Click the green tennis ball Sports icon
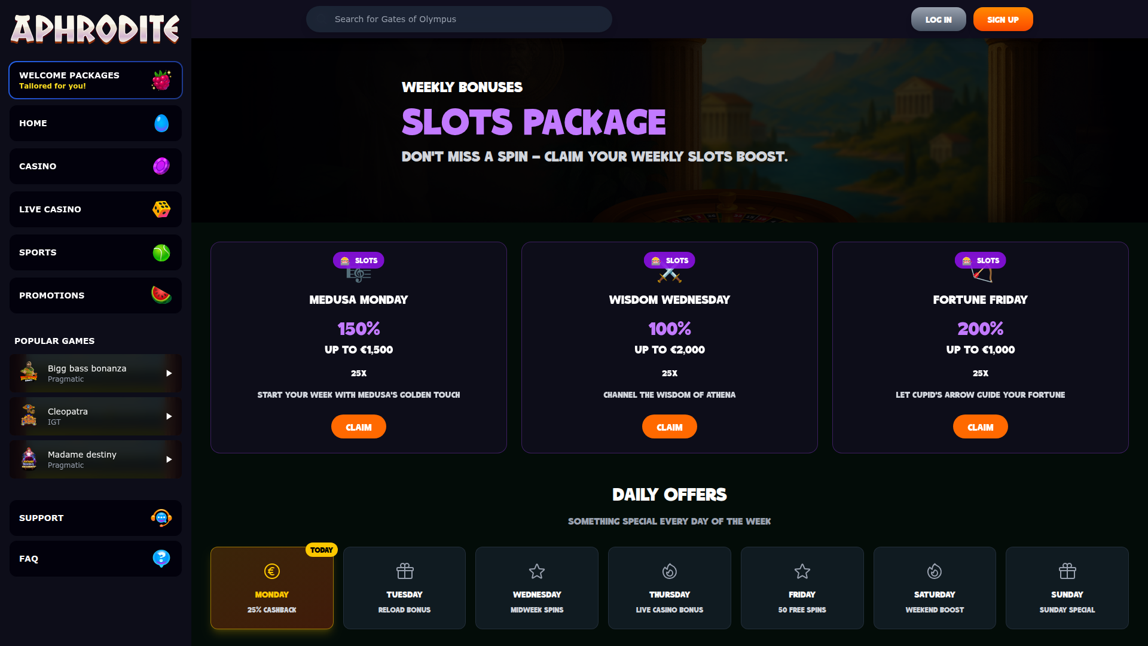Screen dimensions: 1148x646 161,252
